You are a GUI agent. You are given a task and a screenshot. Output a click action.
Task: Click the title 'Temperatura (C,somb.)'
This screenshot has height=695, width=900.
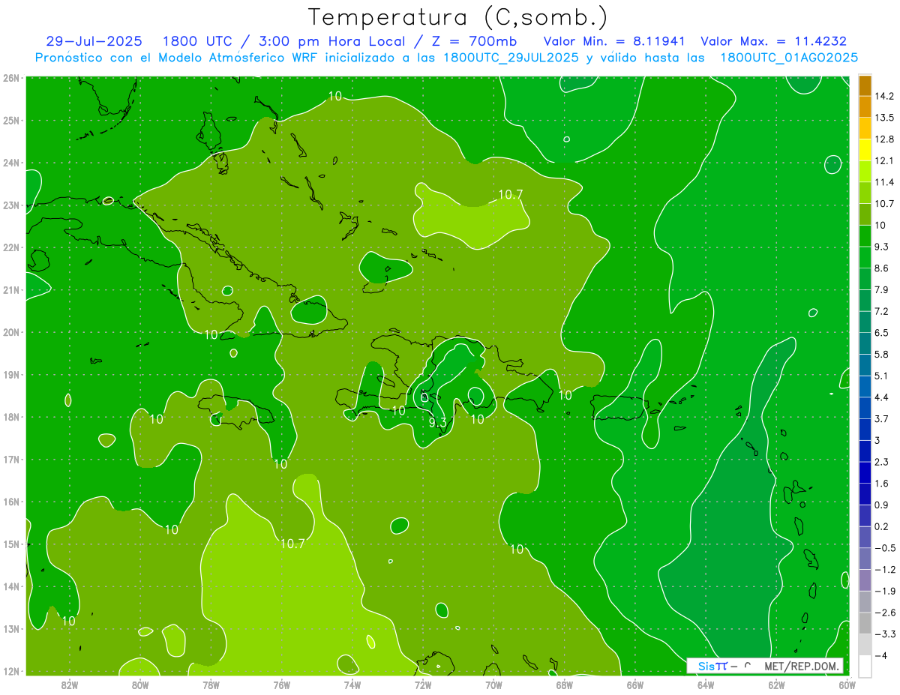[x=458, y=17]
